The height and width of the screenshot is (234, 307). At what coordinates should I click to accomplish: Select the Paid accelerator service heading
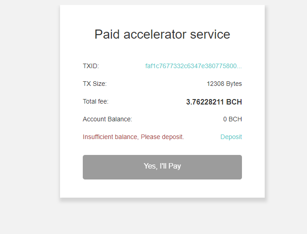162,35
